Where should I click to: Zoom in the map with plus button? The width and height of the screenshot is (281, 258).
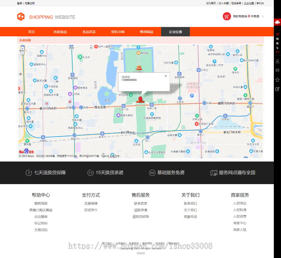pos(22,49)
